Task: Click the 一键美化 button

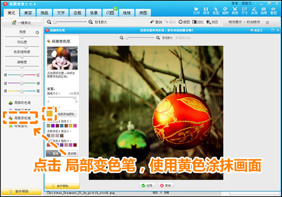Action: [x=22, y=23]
